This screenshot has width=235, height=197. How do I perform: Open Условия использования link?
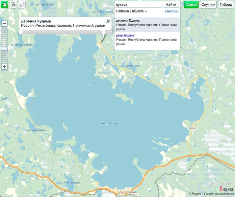coord(219,194)
